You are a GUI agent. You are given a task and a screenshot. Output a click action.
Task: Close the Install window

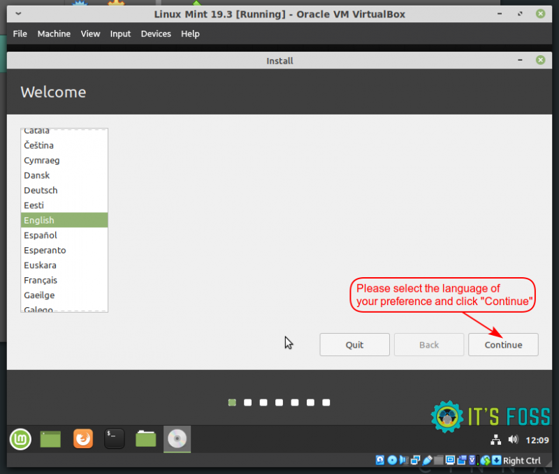[540, 60]
